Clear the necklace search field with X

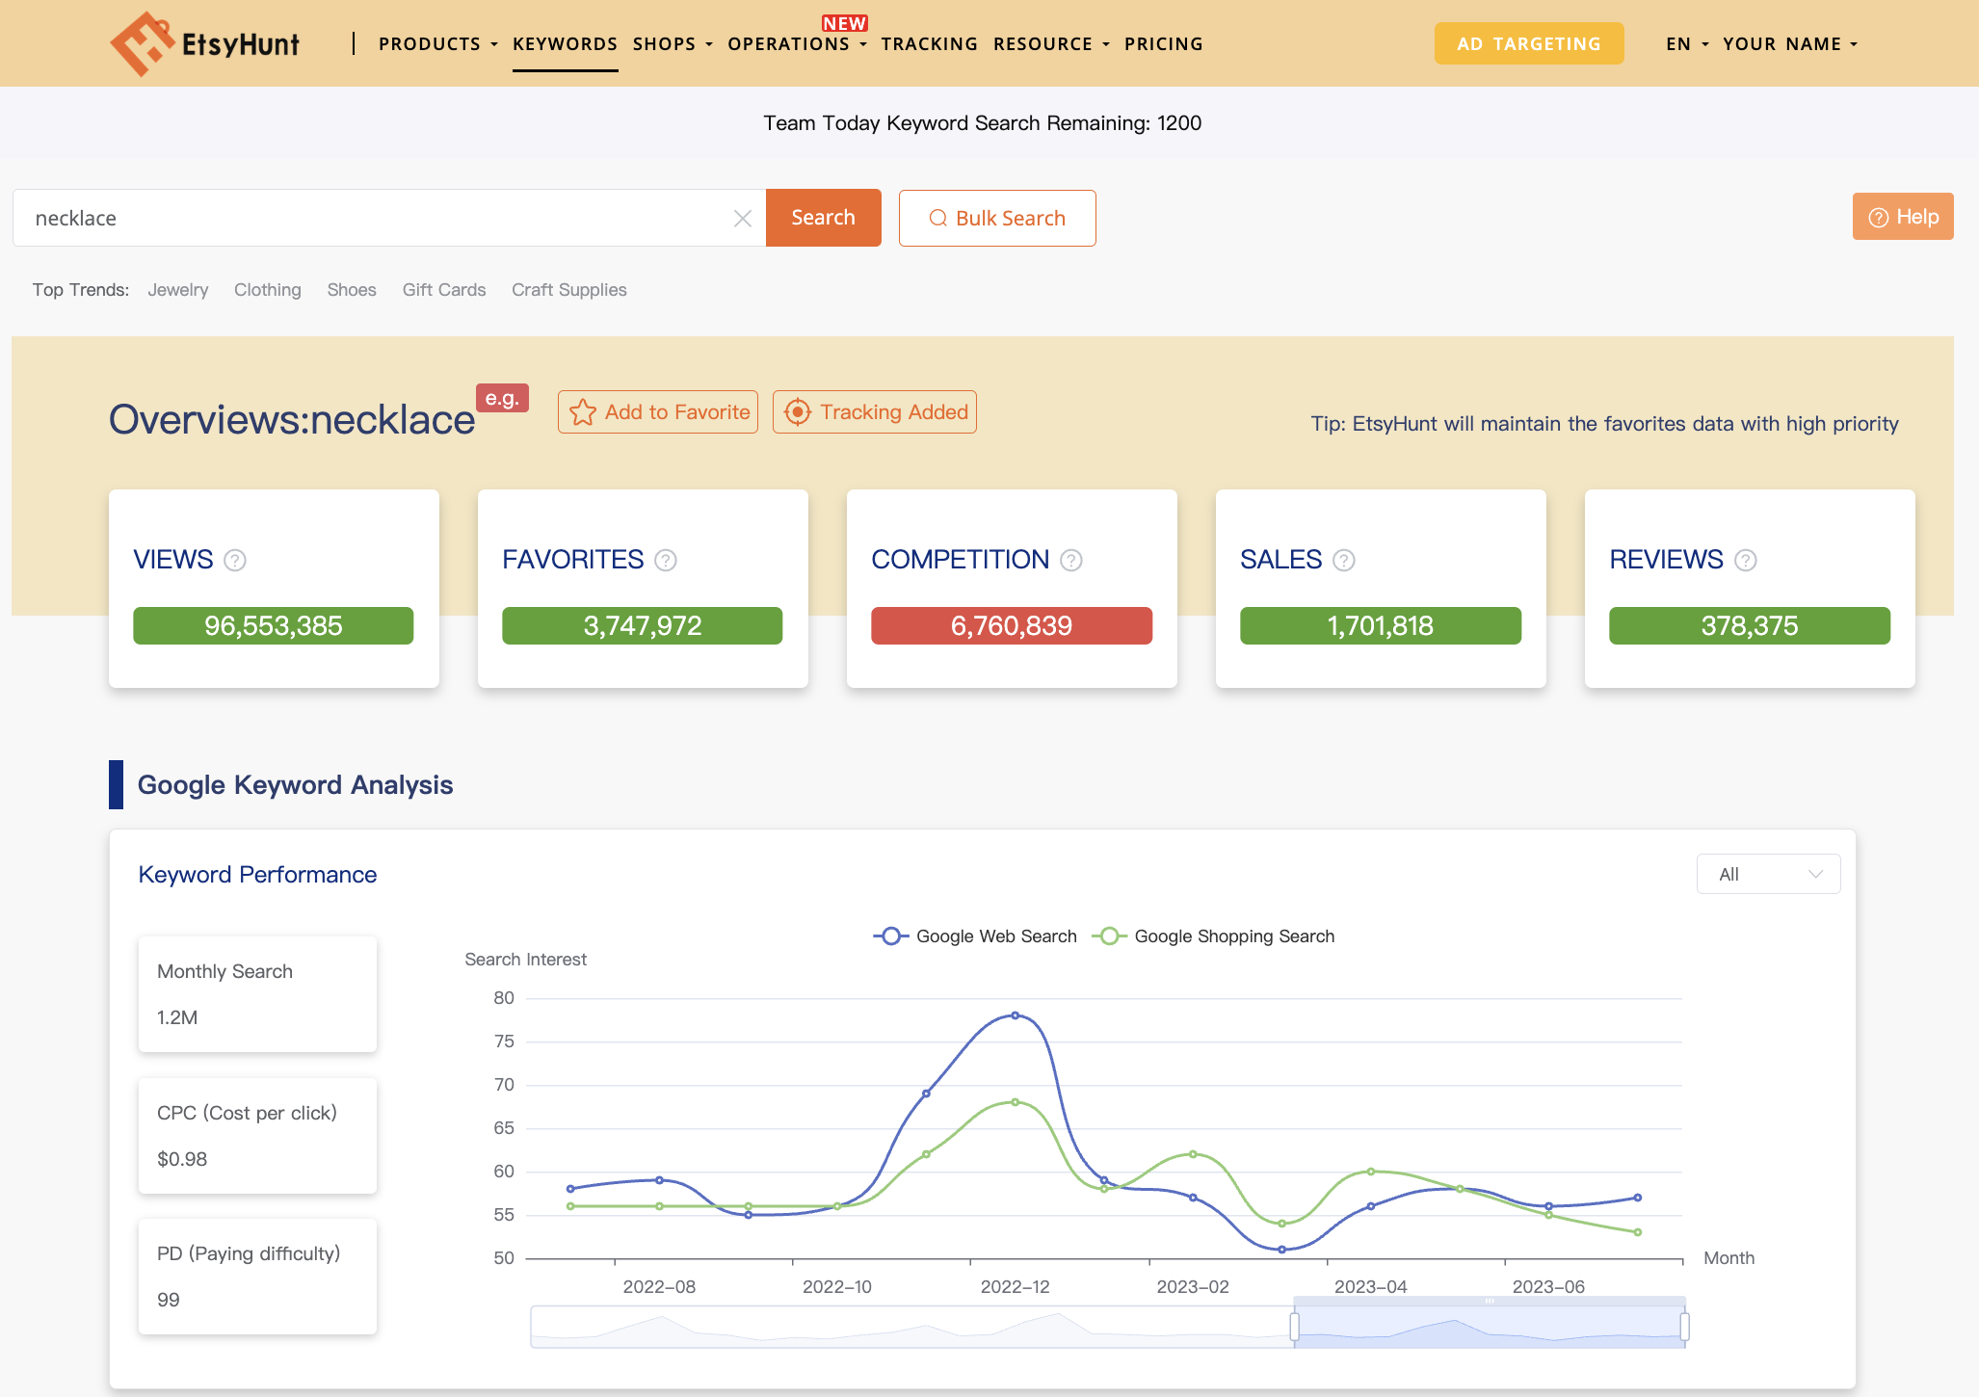tap(742, 219)
